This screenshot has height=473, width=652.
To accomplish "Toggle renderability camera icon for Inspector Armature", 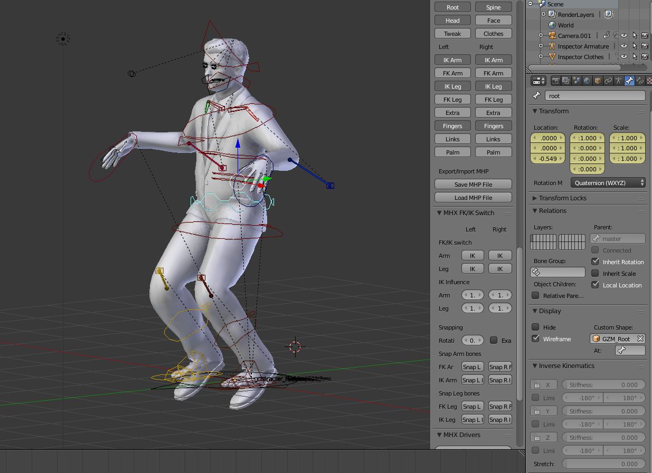I will [645, 46].
